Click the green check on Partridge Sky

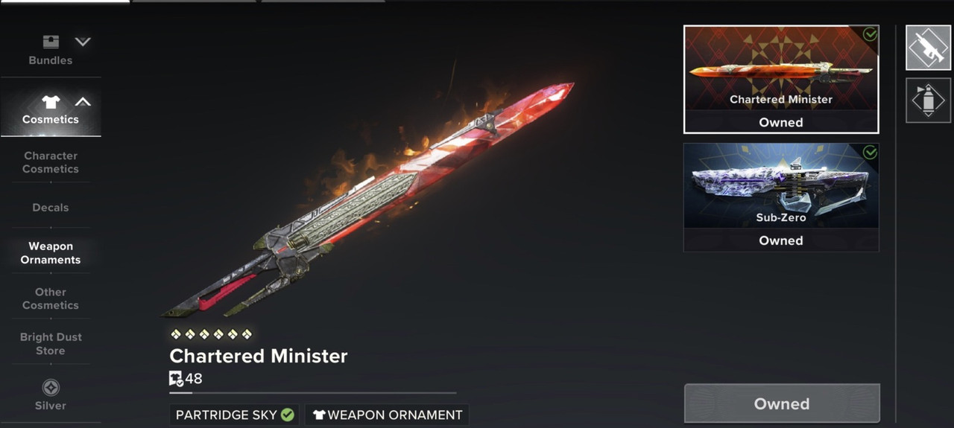pos(287,415)
